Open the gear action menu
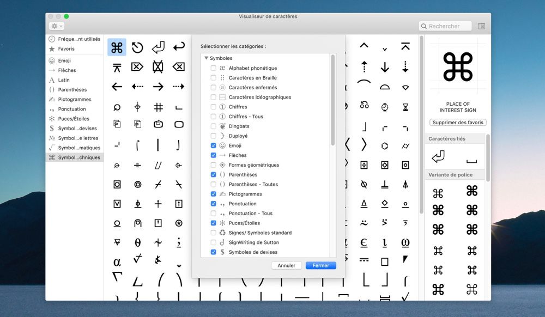The height and width of the screenshot is (317, 545). click(57, 26)
